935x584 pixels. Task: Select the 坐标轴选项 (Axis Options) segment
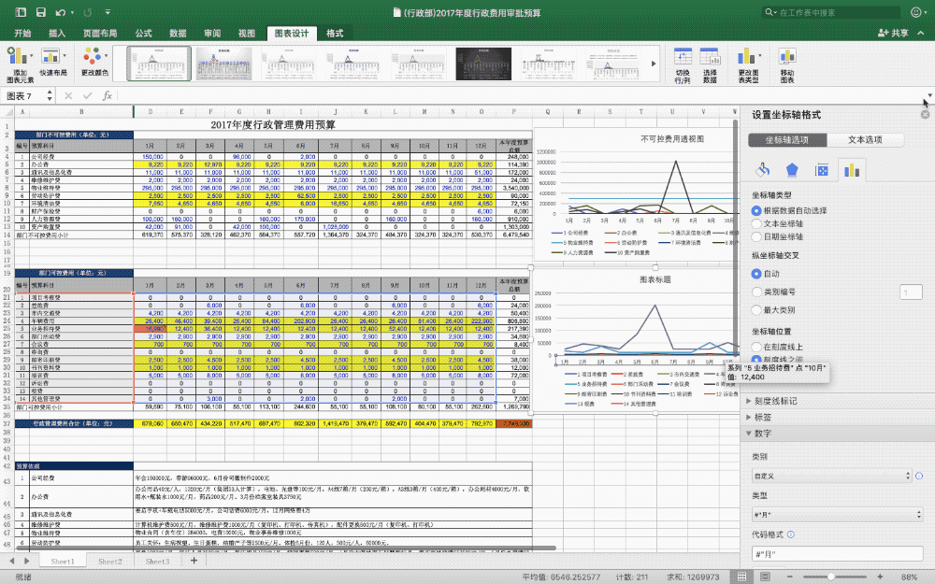point(787,140)
